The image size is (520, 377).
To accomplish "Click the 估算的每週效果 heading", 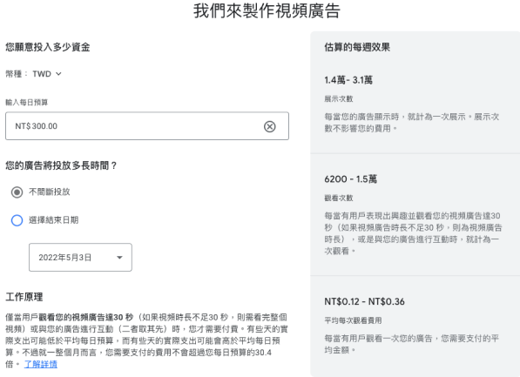I will (x=357, y=47).
